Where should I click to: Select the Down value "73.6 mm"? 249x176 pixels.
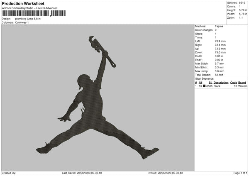pyautogui.click(x=220, y=52)
